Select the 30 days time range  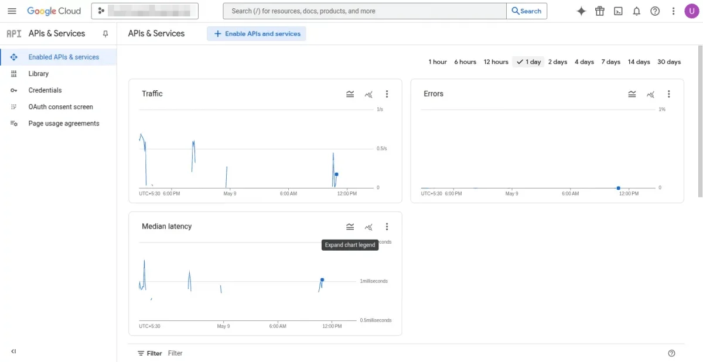(668, 62)
